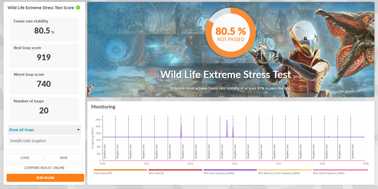Screen dimensions: 378x189
Task: Click the (v1.0) version label
Action: click(x=297, y=77)
